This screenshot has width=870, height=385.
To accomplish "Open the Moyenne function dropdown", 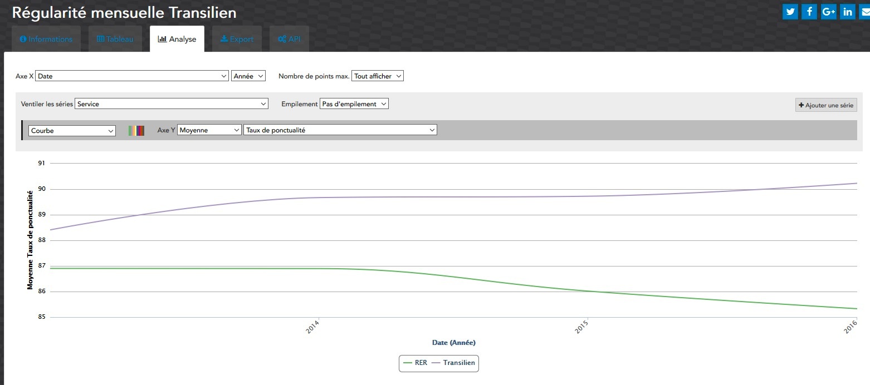I will [209, 130].
